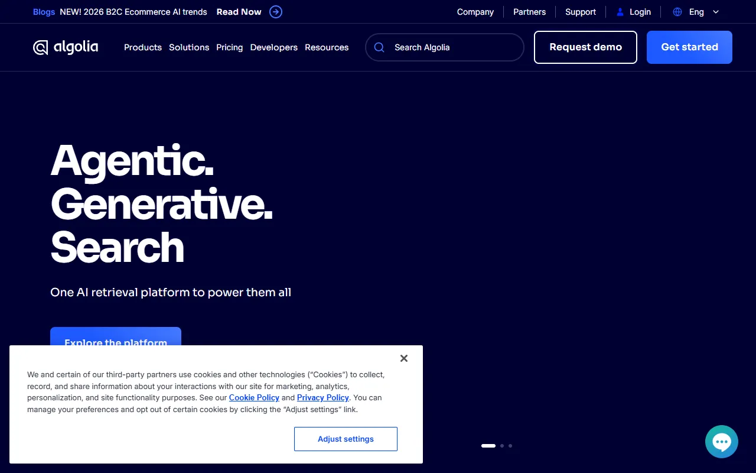
Task: Click Adjust settings in cookie banner
Action: [346, 439]
